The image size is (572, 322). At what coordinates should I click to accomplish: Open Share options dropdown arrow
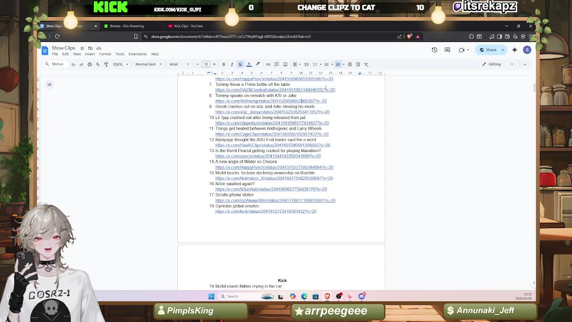pos(503,50)
